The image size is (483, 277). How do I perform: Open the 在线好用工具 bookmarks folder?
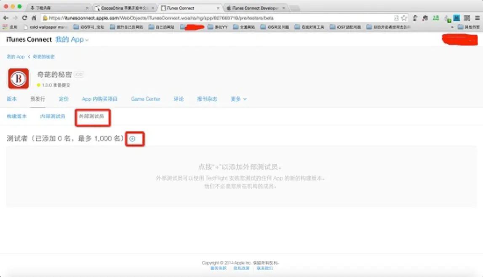[x=310, y=27]
